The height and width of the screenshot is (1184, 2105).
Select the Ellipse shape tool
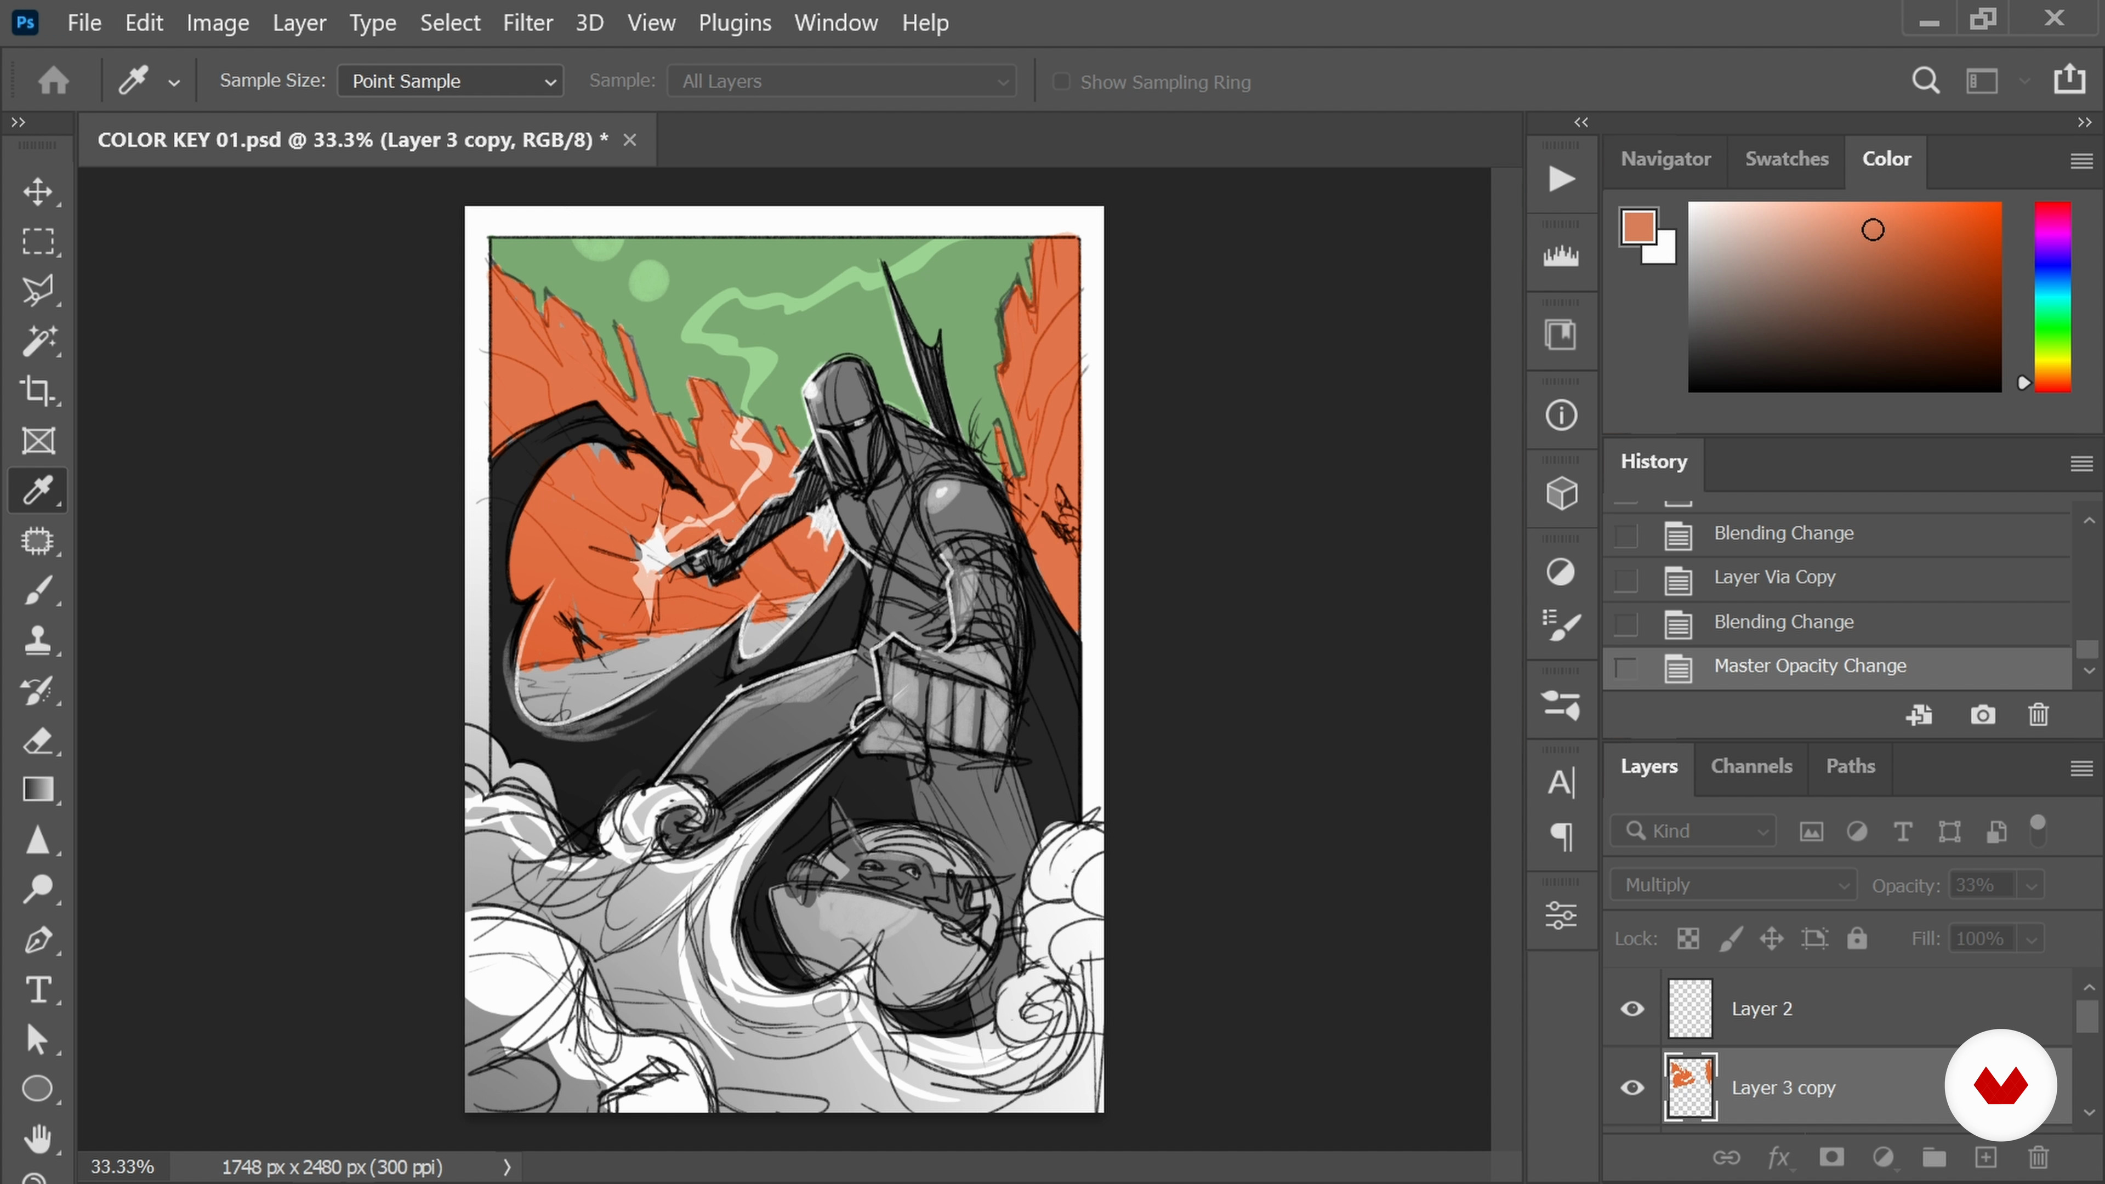click(38, 1089)
